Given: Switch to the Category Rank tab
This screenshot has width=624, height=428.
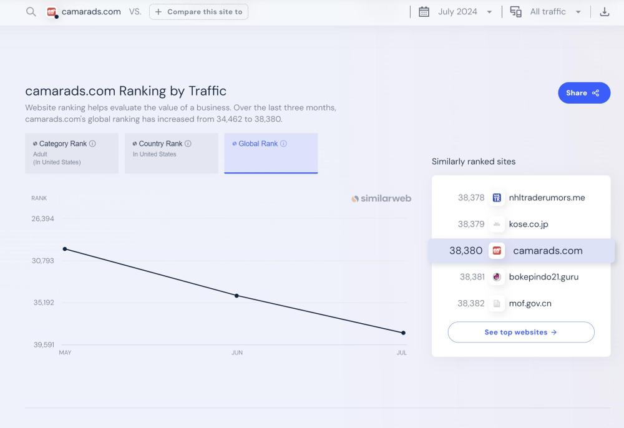Looking at the screenshot, I should 72,153.
